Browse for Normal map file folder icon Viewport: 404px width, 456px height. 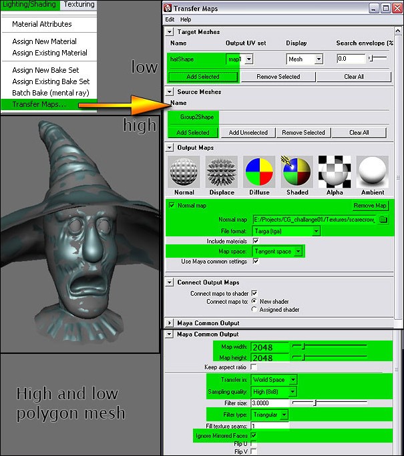point(383,220)
